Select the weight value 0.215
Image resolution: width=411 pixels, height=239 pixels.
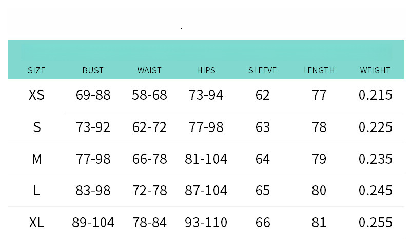click(x=376, y=95)
